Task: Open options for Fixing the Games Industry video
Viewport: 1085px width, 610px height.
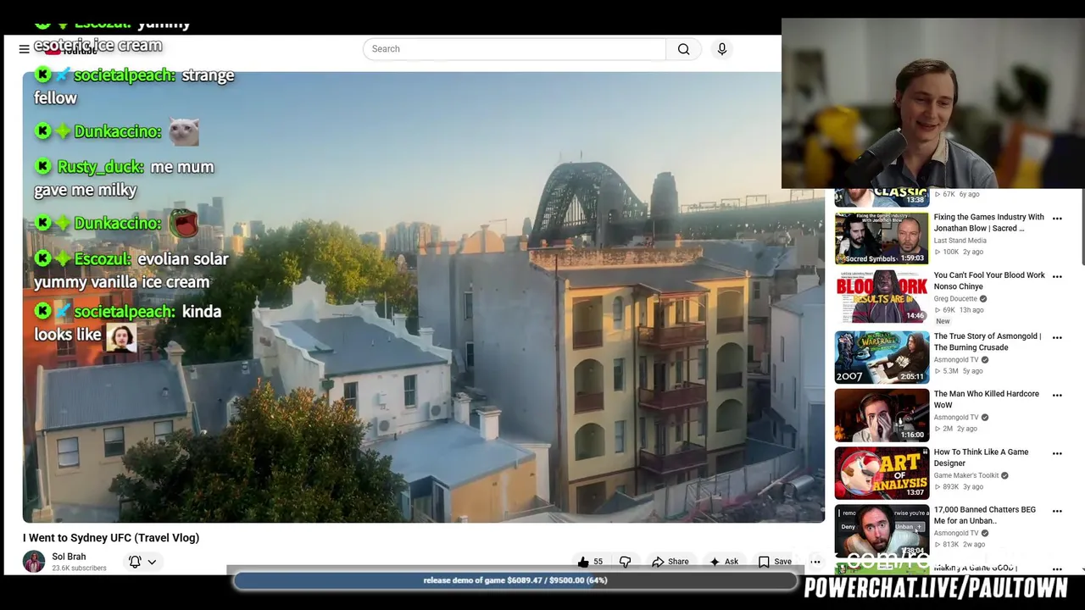Action: pos(1057,219)
